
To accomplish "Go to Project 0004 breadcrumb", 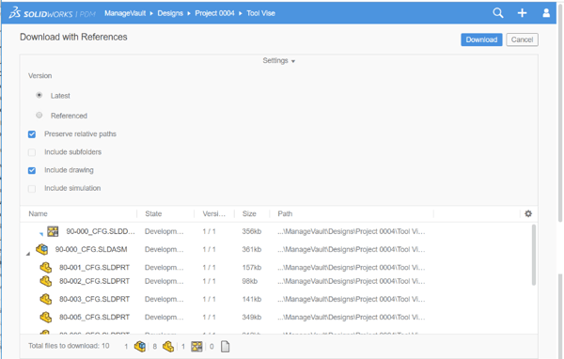I will click(x=214, y=13).
